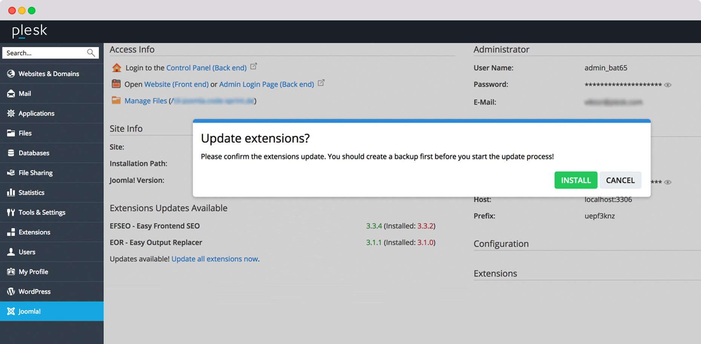Image resolution: width=701 pixels, height=344 pixels.
Task: Open Websites & Domains menu item
Action: click(x=52, y=74)
